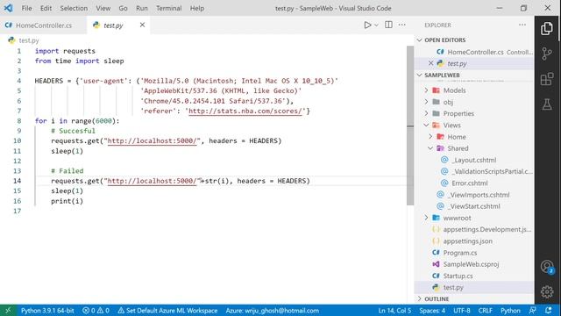Viewport: 561px width, 316px height.
Task: Open the Selection menu
Action: 74,8
